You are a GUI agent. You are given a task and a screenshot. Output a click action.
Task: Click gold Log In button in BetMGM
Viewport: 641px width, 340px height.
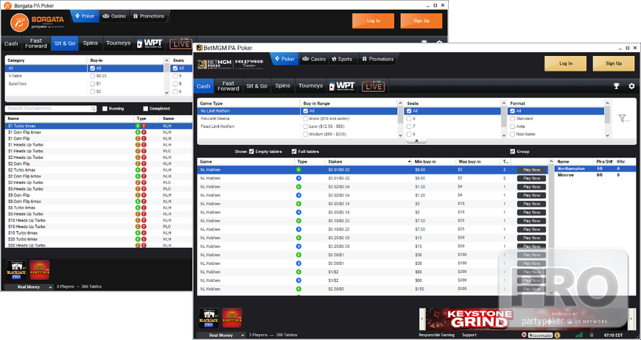565,64
